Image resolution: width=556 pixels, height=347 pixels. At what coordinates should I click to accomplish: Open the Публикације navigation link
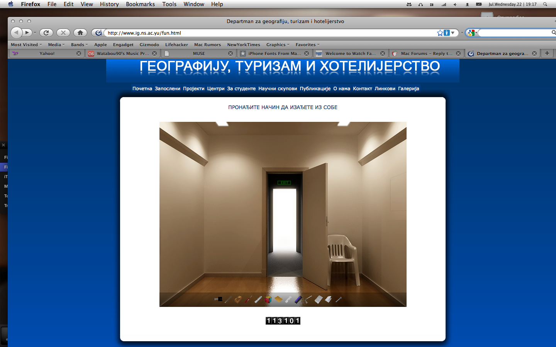tap(315, 89)
